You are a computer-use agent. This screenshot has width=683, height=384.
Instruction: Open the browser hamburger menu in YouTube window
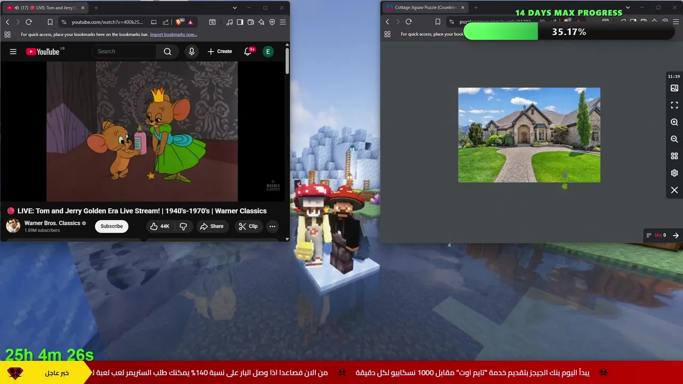click(283, 22)
